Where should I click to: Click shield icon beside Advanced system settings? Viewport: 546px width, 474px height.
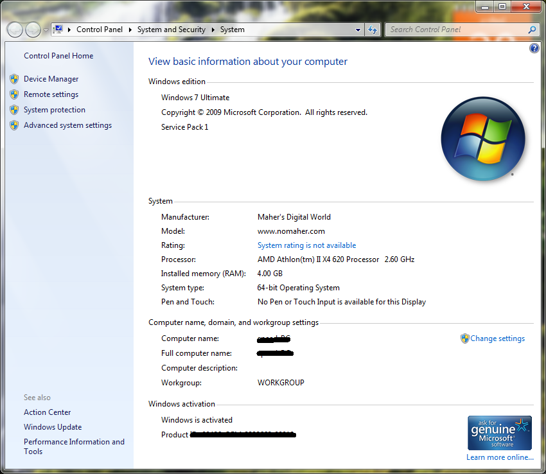click(x=14, y=125)
